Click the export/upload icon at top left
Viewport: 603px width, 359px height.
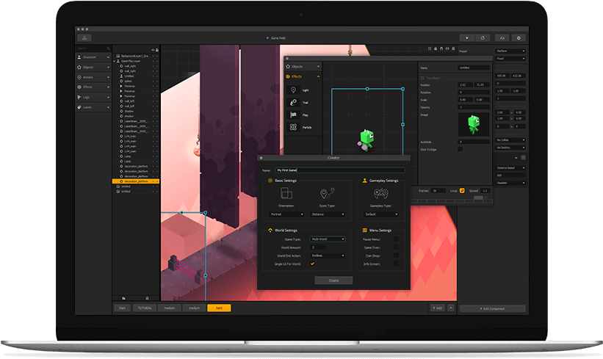pyautogui.click(x=85, y=37)
